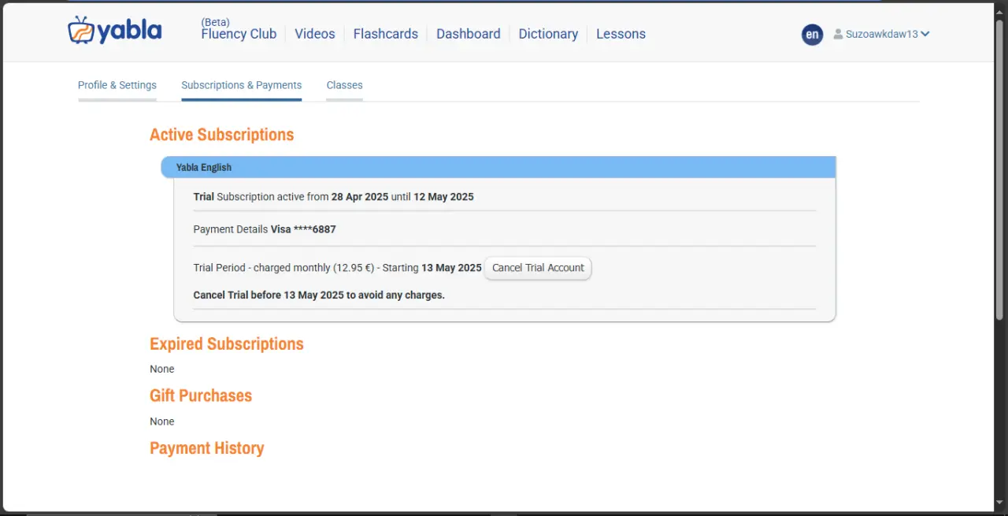Go to Videos
The width and height of the screenshot is (1008, 516).
(314, 34)
